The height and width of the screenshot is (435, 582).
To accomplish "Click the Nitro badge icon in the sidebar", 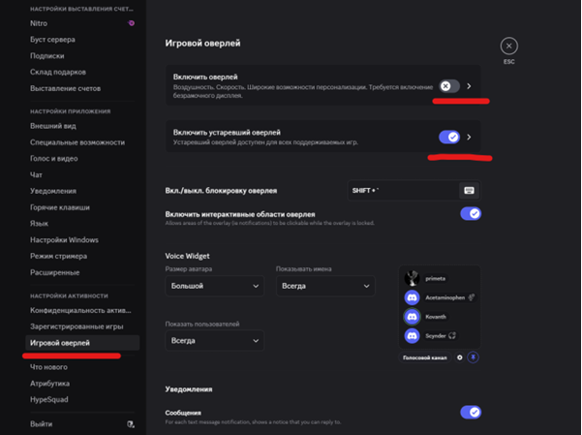I will click(x=132, y=21).
